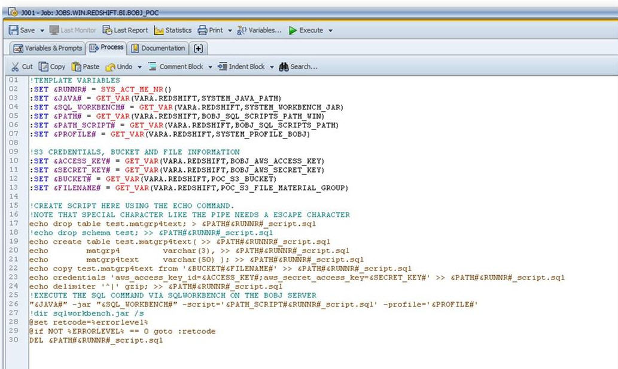This screenshot has height=369, width=618.
Task: Click the job window title icon
Action: 13,12
